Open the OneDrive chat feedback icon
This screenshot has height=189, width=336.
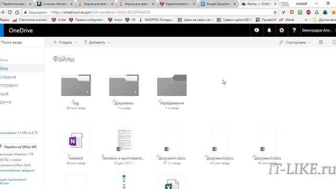[257, 30]
